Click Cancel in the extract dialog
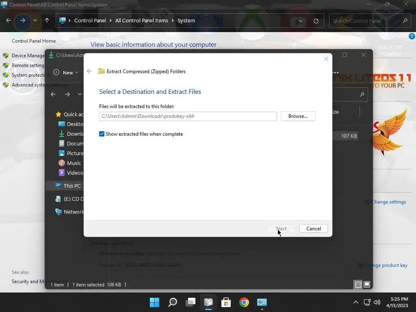 (313, 229)
